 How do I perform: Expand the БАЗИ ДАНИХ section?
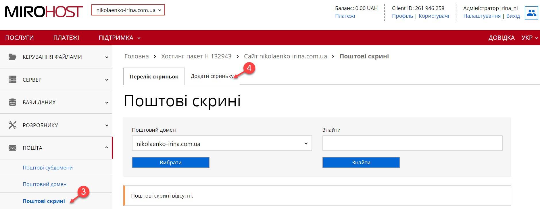pos(56,102)
